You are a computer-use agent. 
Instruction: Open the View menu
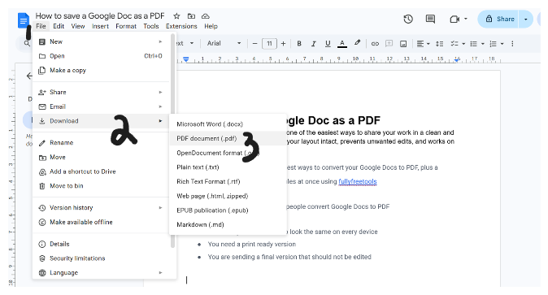77,26
